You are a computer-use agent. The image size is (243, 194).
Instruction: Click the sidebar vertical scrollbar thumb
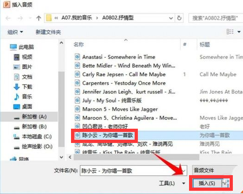click(x=61, y=109)
